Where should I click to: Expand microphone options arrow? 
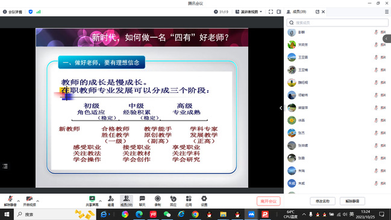(x=19, y=201)
